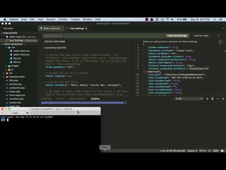Click the "editor.fontFamily" default setting line
The image size is (226, 170).
click(x=83, y=85)
